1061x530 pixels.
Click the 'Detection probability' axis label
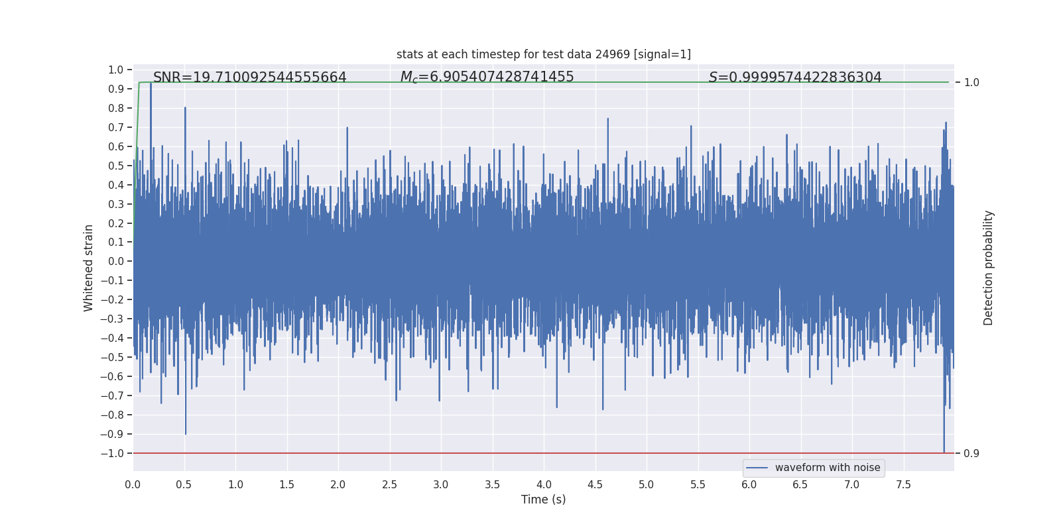pos(989,268)
